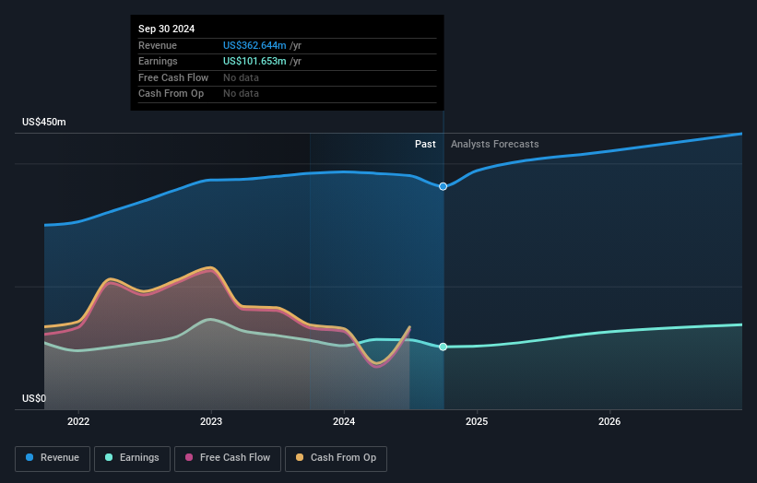Click the teal Earnings data point marker
The width and height of the screenshot is (757, 483).
coord(443,347)
